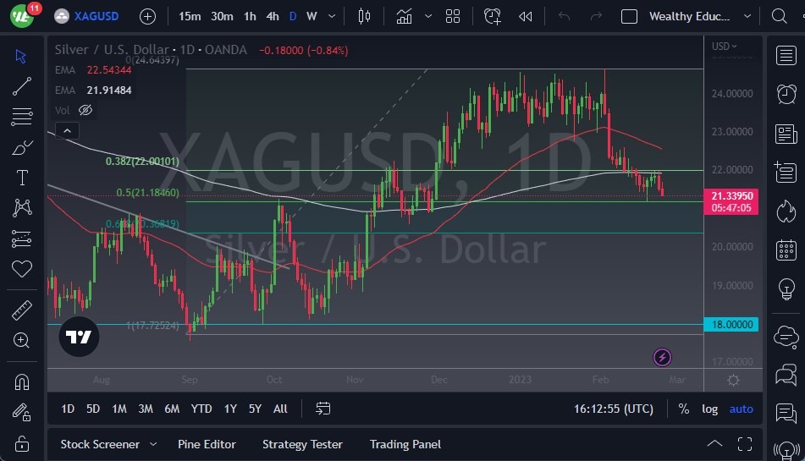Image resolution: width=805 pixels, height=461 pixels.
Task: Open the USD currency dropdown
Action: click(724, 47)
